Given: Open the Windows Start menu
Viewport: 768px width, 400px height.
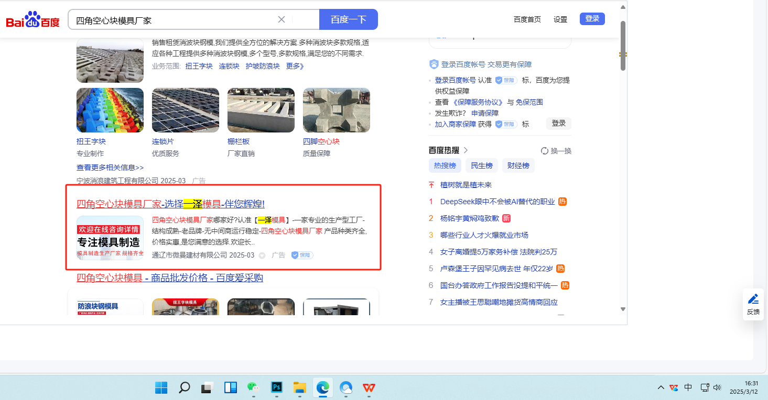Looking at the screenshot, I should pos(161,387).
